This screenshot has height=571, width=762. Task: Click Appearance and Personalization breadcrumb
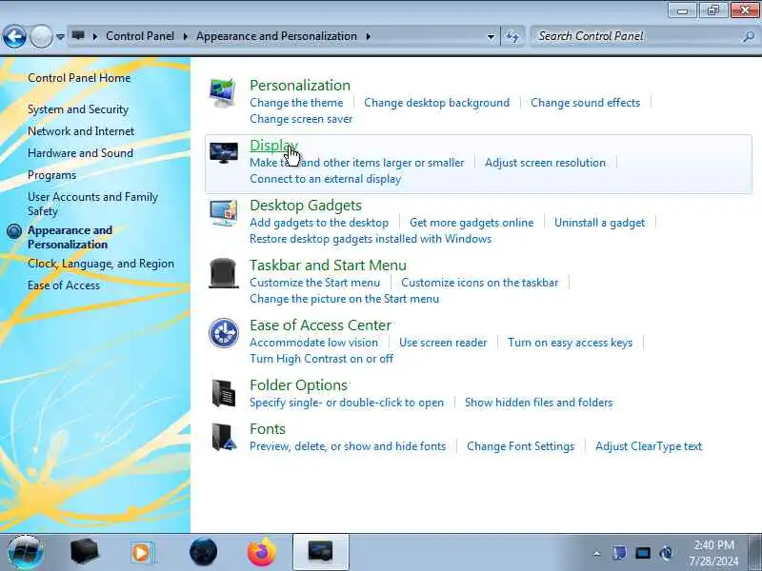pyautogui.click(x=276, y=36)
